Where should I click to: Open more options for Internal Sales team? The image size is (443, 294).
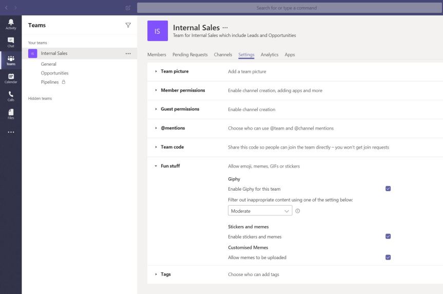(128, 53)
